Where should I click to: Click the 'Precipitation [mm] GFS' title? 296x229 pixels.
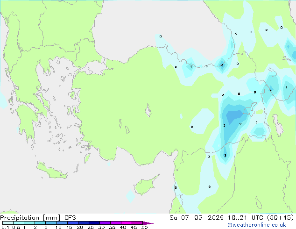(x=38, y=218)
